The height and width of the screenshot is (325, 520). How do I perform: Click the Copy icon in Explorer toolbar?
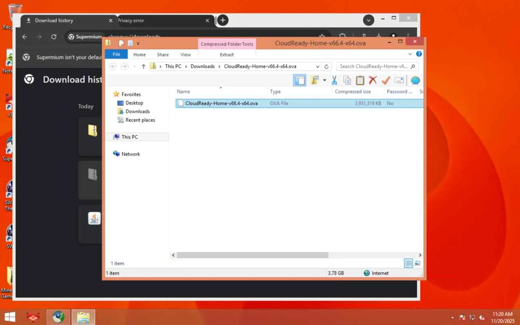[347, 80]
